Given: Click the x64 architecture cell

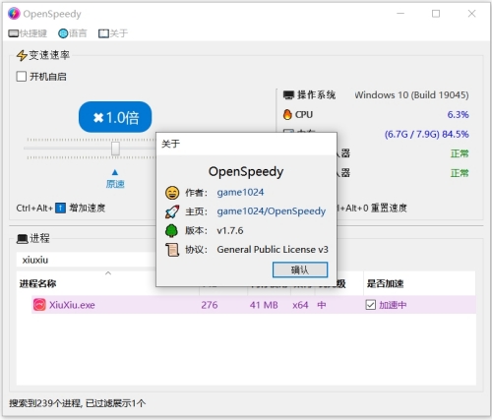Looking at the screenshot, I should (x=300, y=305).
